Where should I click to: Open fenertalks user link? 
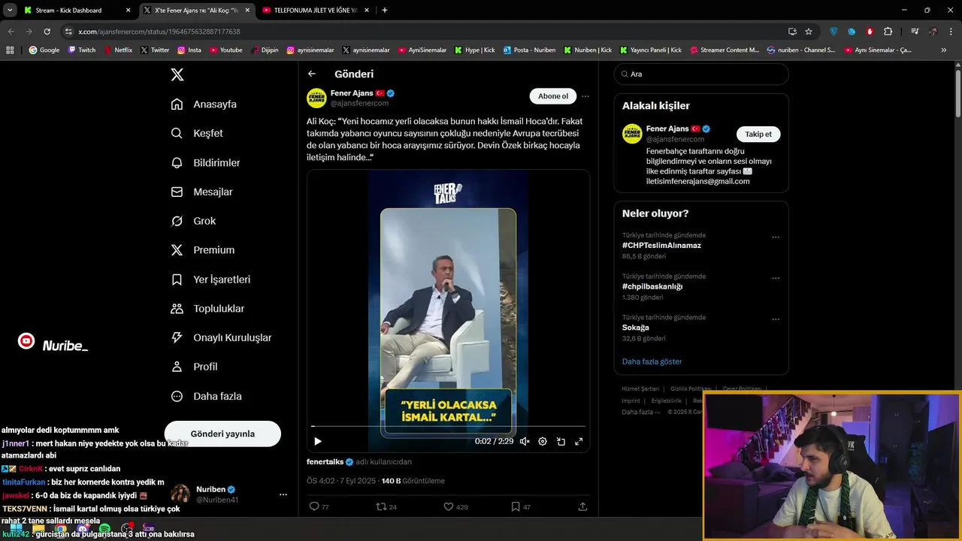[325, 462]
